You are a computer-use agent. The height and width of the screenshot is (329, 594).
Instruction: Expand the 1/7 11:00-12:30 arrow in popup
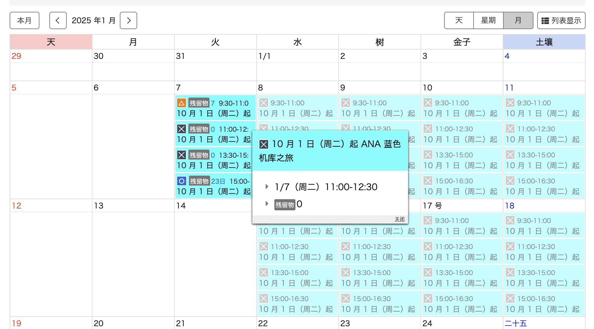tap(267, 186)
